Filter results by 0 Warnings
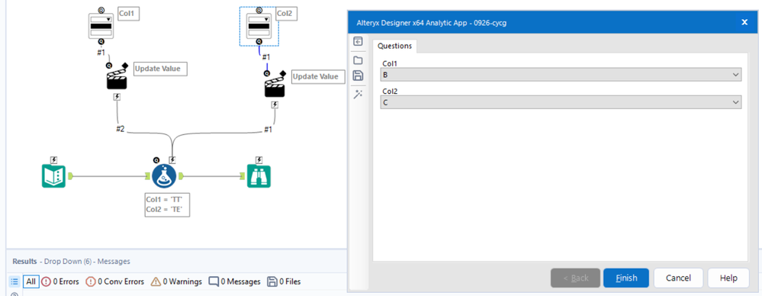Screen dimensions: 762x296 pyautogui.click(x=176, y=282)
